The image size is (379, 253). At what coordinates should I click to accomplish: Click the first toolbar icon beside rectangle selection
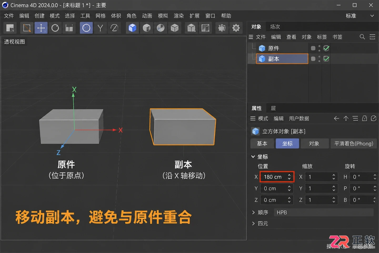[x=10, y=28]
